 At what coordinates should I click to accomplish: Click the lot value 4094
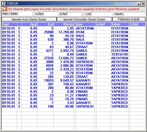[50, 66]
